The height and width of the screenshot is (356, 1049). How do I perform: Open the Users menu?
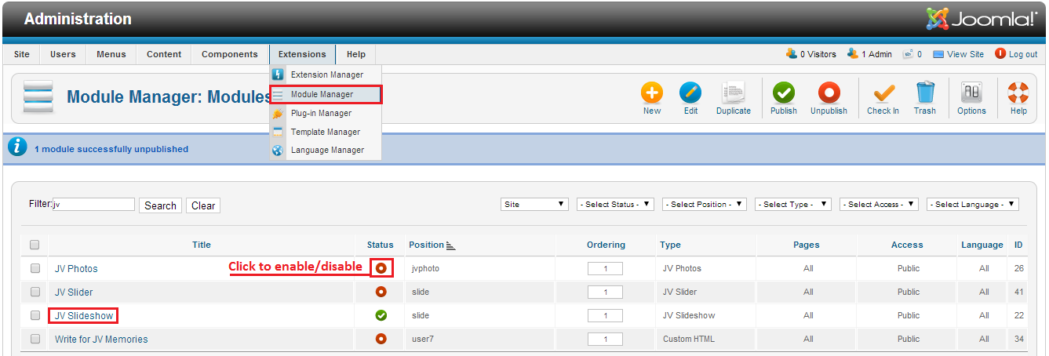point(63,54)
